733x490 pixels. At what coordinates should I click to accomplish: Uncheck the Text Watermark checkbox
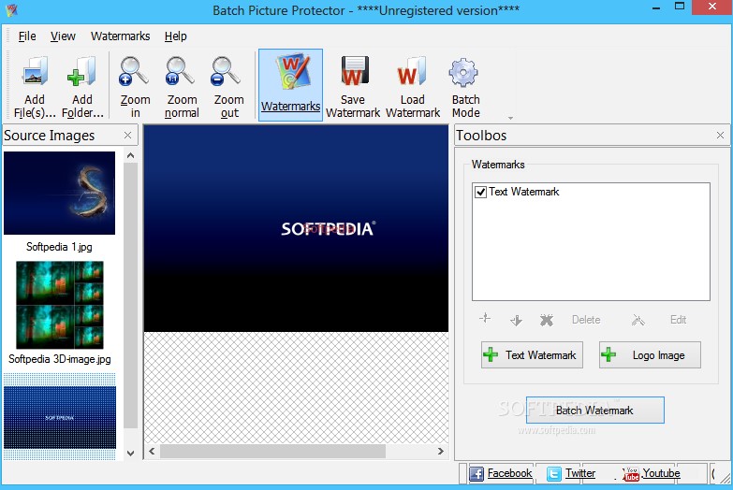coord(480,192)
